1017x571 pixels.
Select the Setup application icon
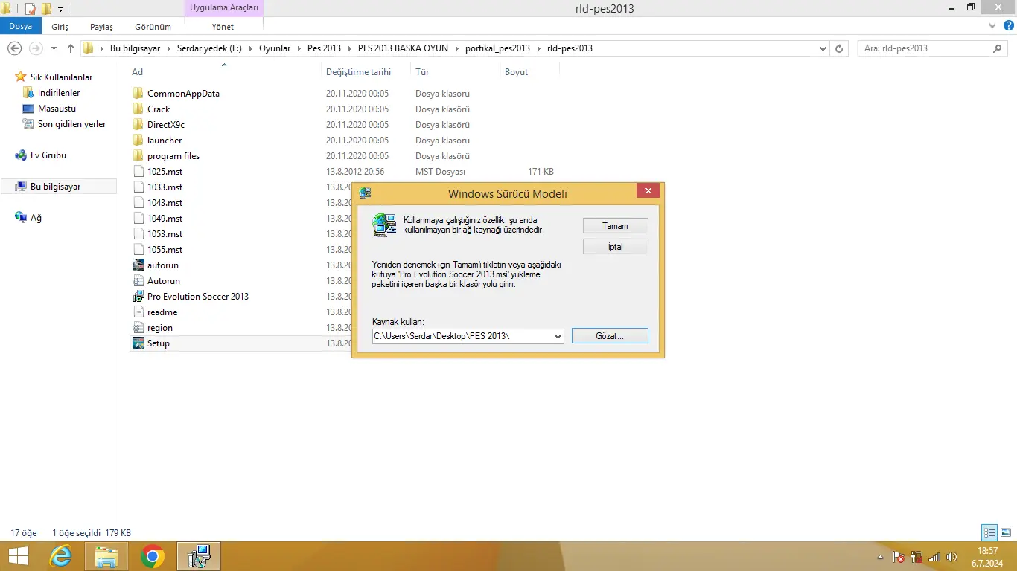(138, 343)
